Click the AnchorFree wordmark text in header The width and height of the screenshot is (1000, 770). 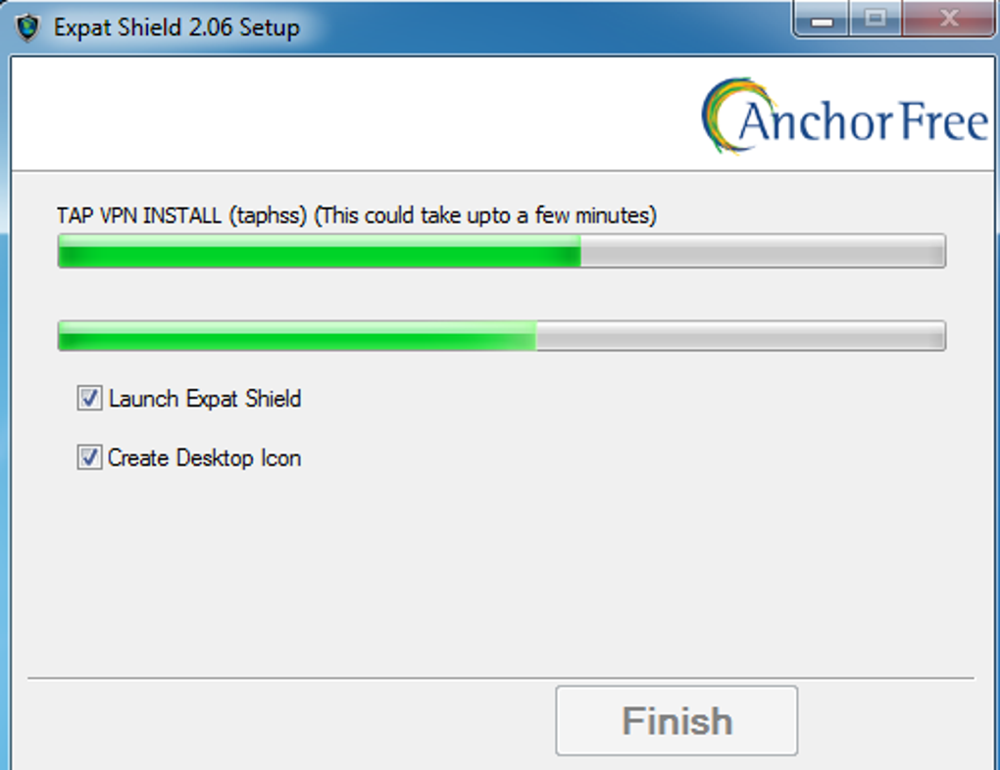pos(864,120)
